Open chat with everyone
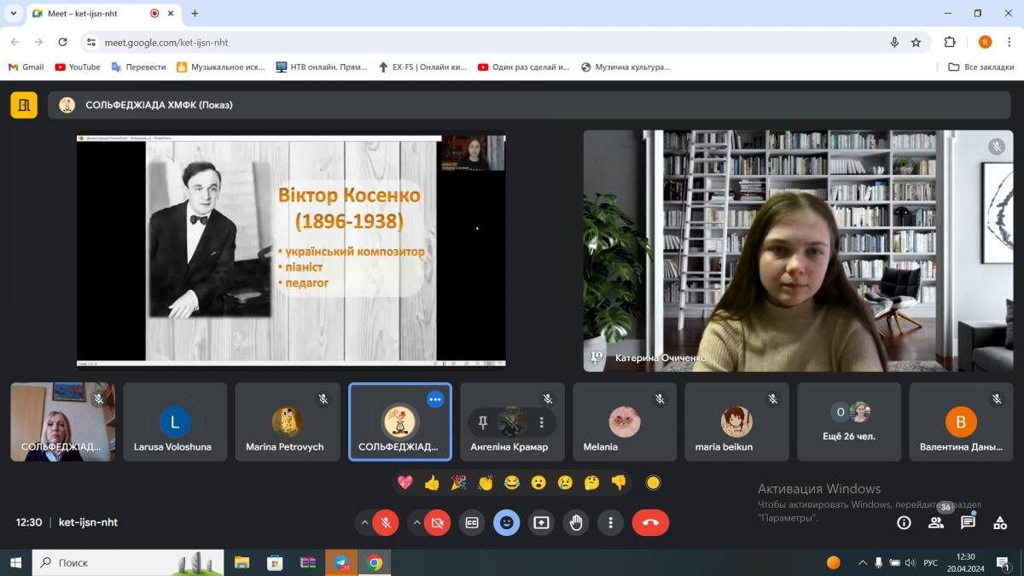Screen dimensions: 1024x576 [968, 522]
